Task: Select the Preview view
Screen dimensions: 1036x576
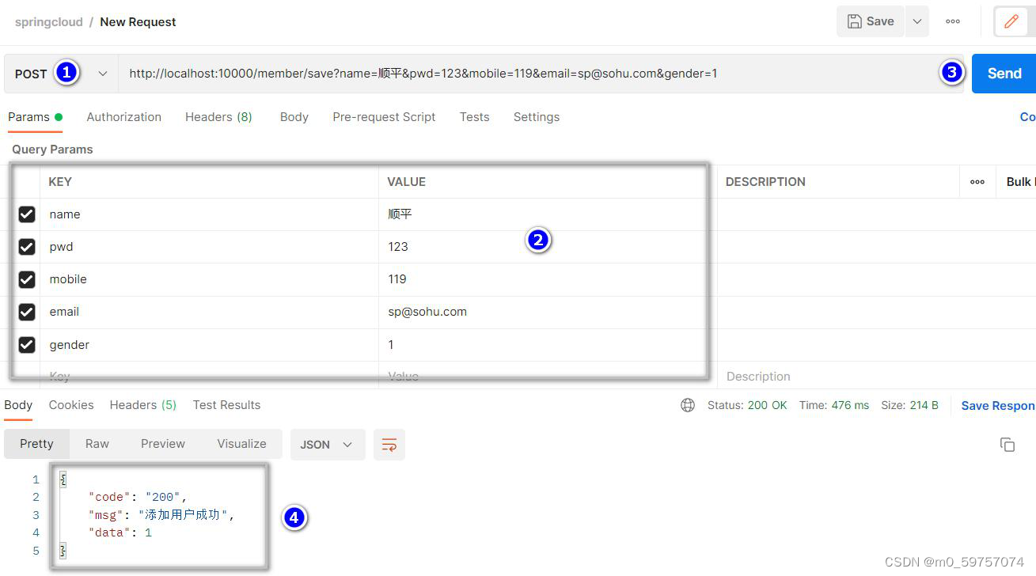Action: pos(163,444)
